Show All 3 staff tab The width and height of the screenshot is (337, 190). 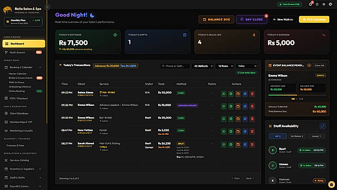[x=278, y=136]
